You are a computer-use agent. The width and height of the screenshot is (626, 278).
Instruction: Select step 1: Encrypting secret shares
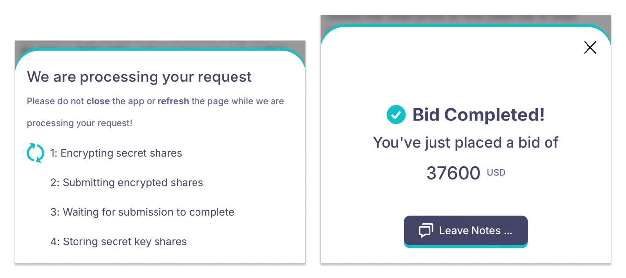point(116,153)
